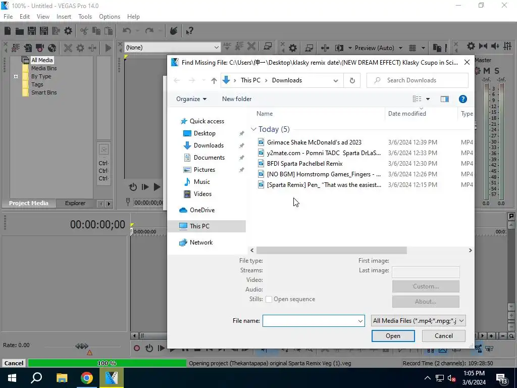
Task: Click the Paste icon in main toolbar
Action: coord(109,31)
